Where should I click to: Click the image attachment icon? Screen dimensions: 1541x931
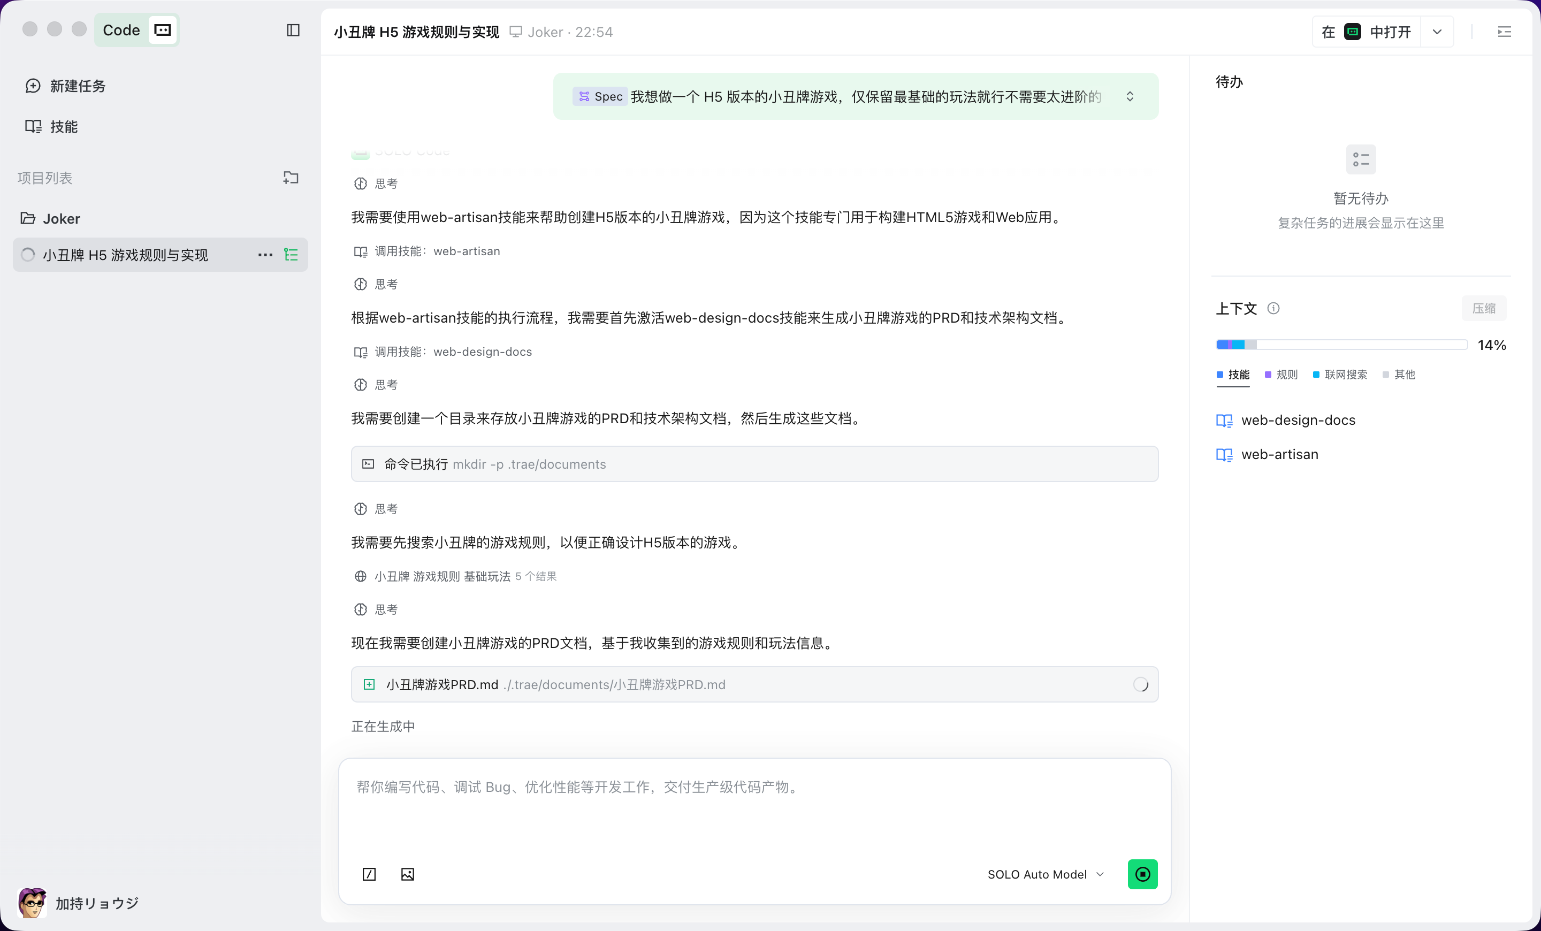click(407, 873)
